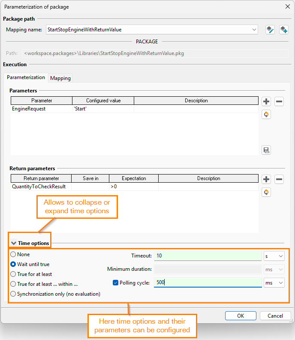Image resolution: width=295 pixels, height=340 pixels.
Task: Click the Expectation column header
Action: 134,178
